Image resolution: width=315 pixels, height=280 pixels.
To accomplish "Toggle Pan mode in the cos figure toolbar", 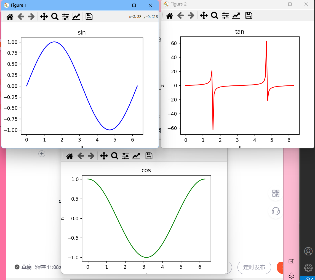I will point(104,156).
